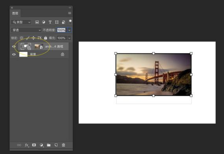Screen dimensions: 224x154
Task: Open the opacity slider dropdown arrow
Action: point(69,30)
